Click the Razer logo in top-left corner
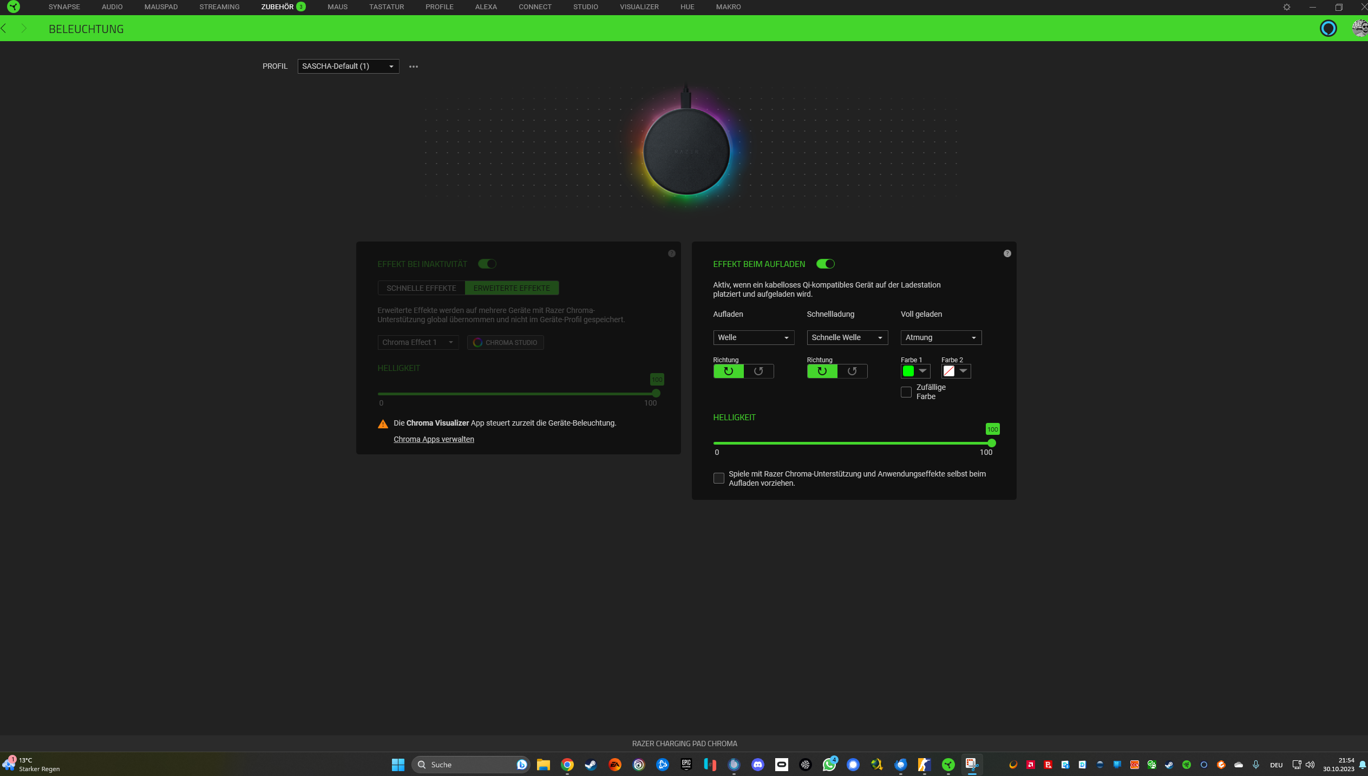This screenshot has width=1368, height=776. pyautogui.click(x=14, y=7)
